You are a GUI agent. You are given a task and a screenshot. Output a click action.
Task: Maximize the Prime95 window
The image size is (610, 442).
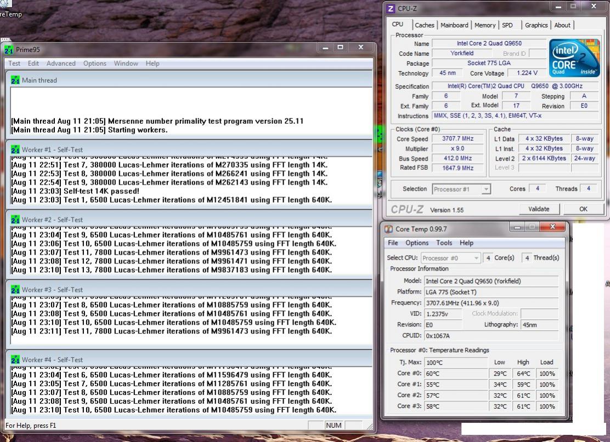click(x=341, y=48)
